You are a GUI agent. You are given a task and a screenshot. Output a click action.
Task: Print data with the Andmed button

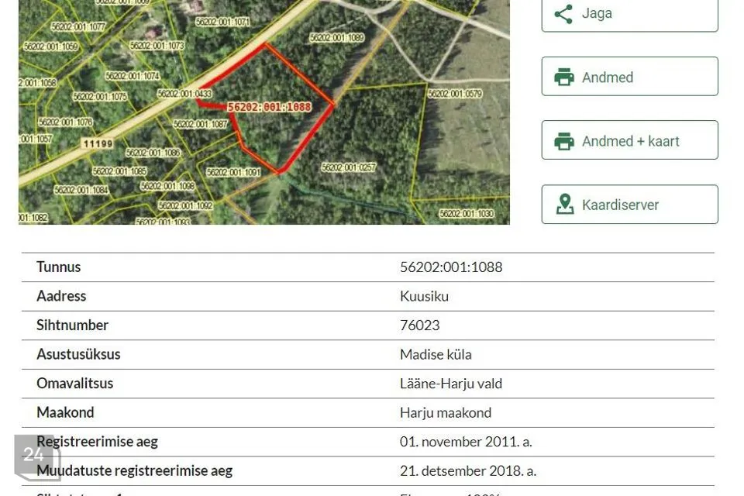point(629,77)
